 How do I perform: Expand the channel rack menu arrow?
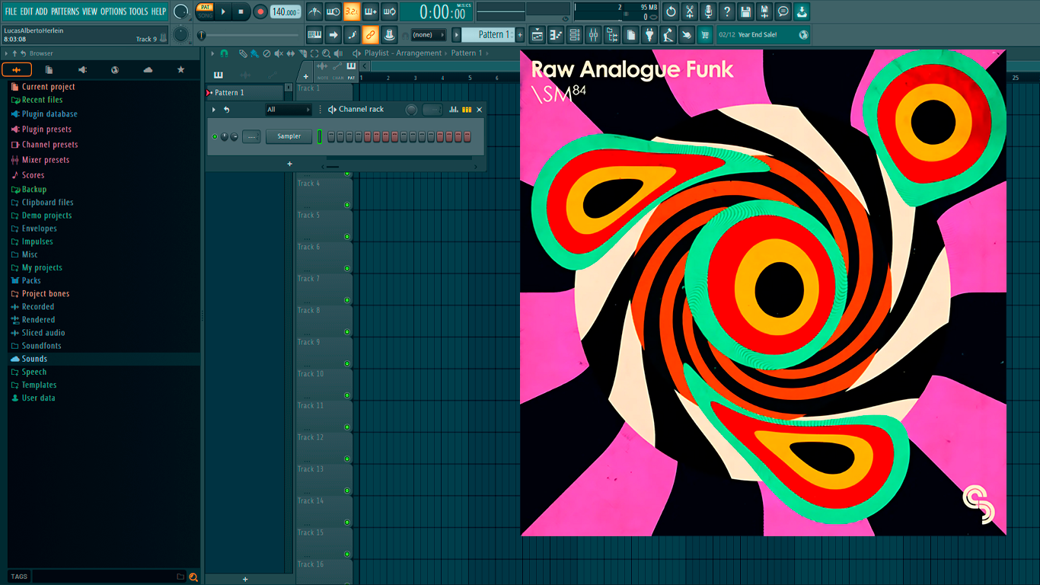click(214, 110)
